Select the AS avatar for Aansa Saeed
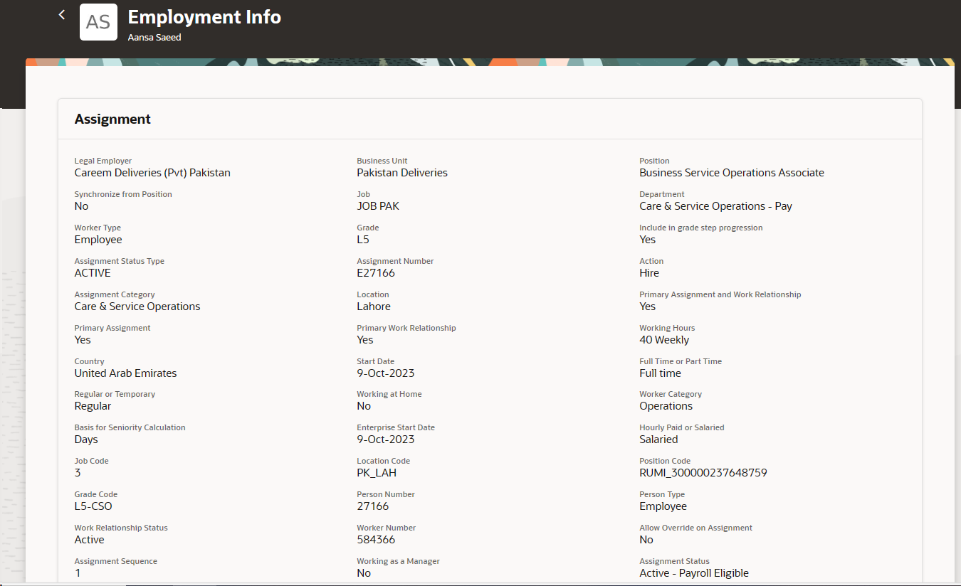Viewport: 961px width, 586px height. [98, 22]
